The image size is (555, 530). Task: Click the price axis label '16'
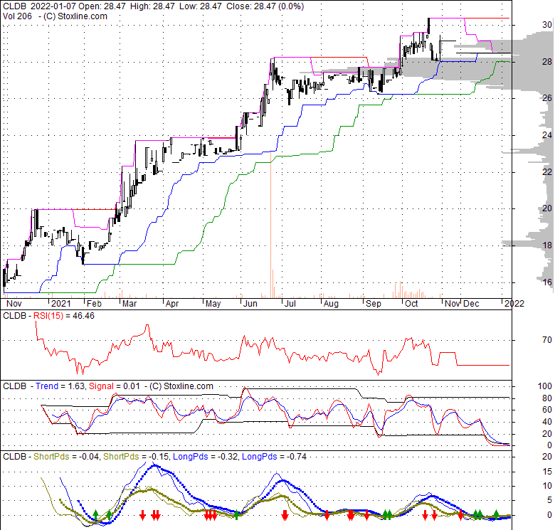(547, 282)
